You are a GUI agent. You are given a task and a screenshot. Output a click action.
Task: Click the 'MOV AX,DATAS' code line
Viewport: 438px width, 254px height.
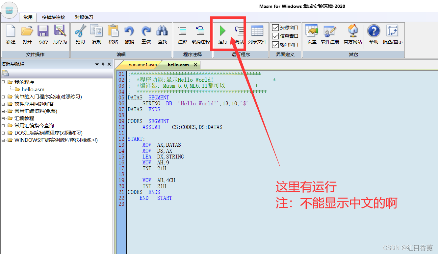click(162, 145)
